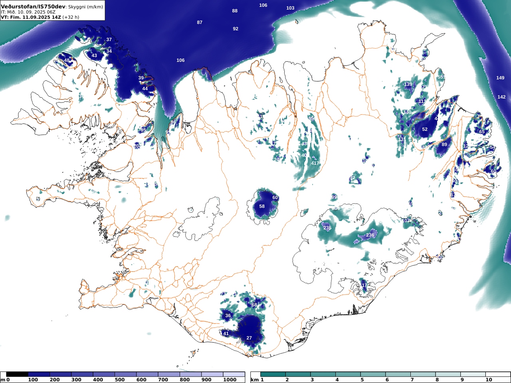Click the '95' value in the northwest
The height and width of the screenshot is (383, 511).
143,130
